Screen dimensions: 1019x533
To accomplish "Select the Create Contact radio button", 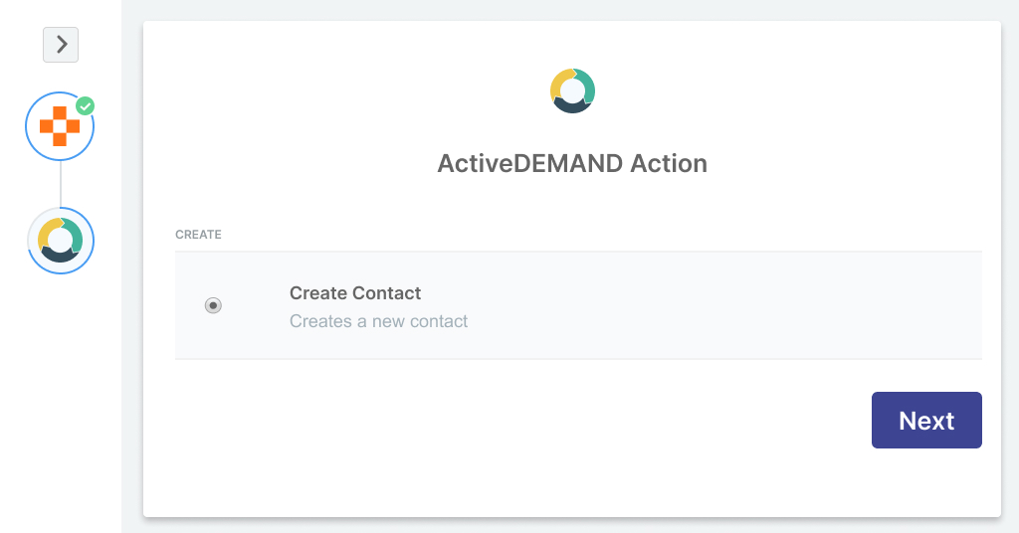I will [213, 305].
